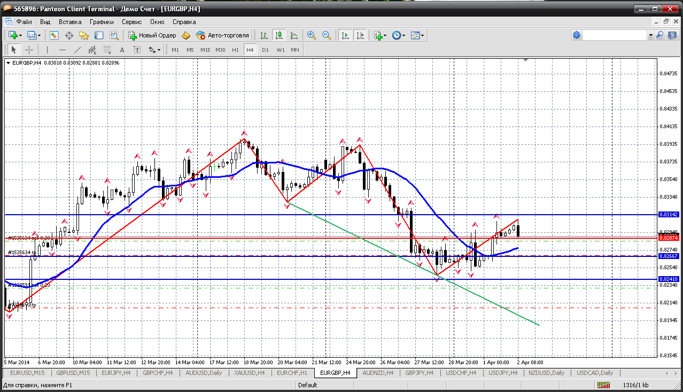Show the Market Watch window
This screenshot has width=683, height=392.
coord(54,35)
